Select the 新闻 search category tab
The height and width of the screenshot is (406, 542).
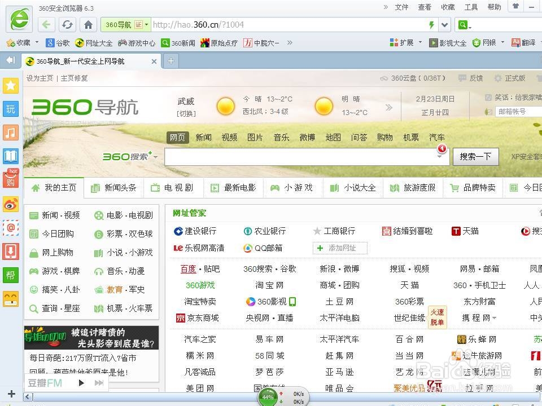pos(203,138)
